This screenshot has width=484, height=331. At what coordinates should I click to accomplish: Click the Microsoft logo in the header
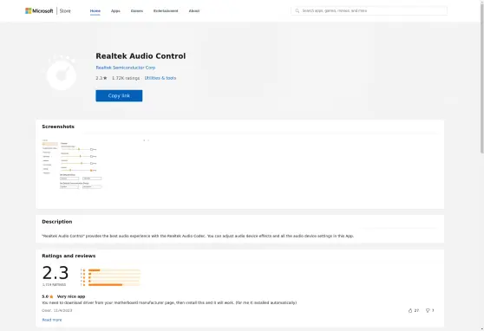pyautogui.click(x=39, y=10)
